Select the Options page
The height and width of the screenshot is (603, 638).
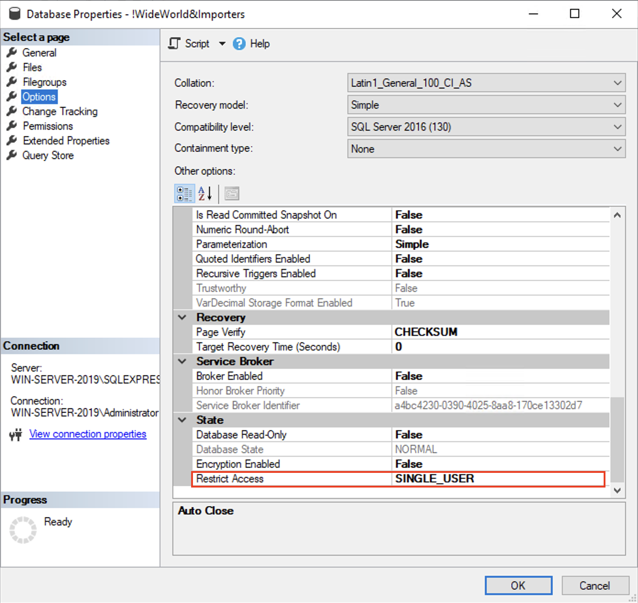point(39,97)
